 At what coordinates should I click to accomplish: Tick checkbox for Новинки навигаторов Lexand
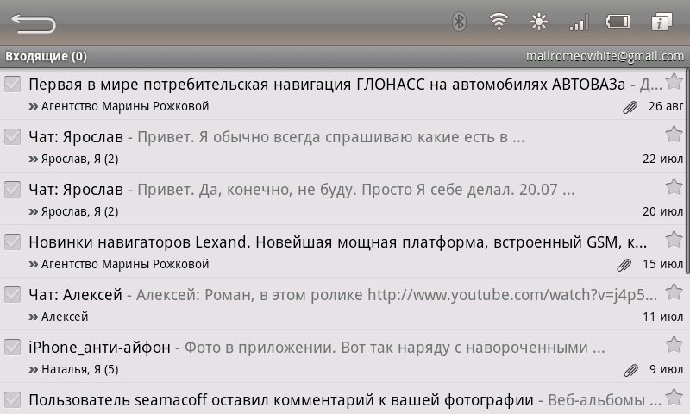12,242
